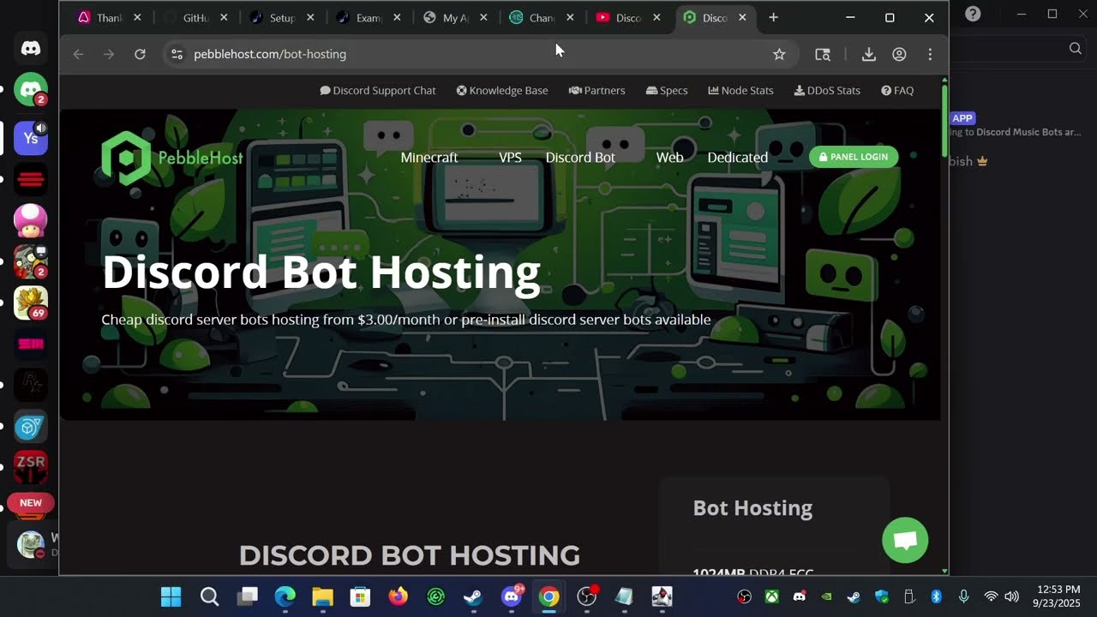The height and width of the screenshot is (617, 1097).
Task: Open the DDoS Stats link
Action: click(x=827, y=90)
